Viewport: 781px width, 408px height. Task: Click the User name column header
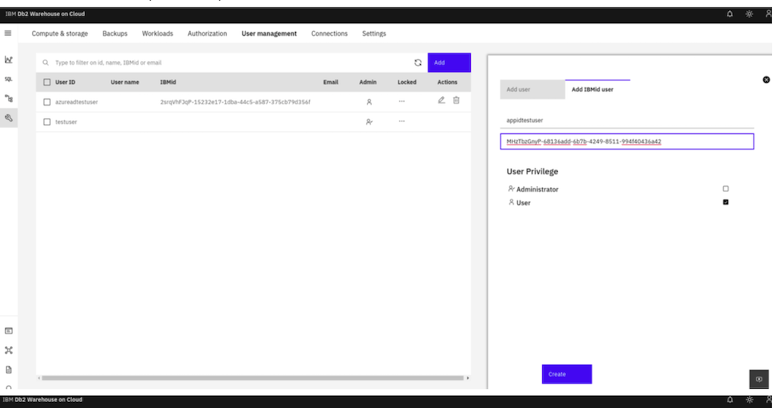[x=124, y=83]
